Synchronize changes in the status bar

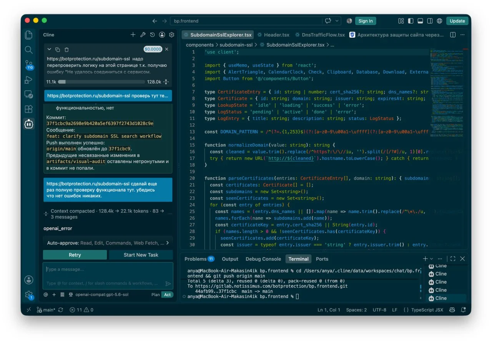coord(61,310)
